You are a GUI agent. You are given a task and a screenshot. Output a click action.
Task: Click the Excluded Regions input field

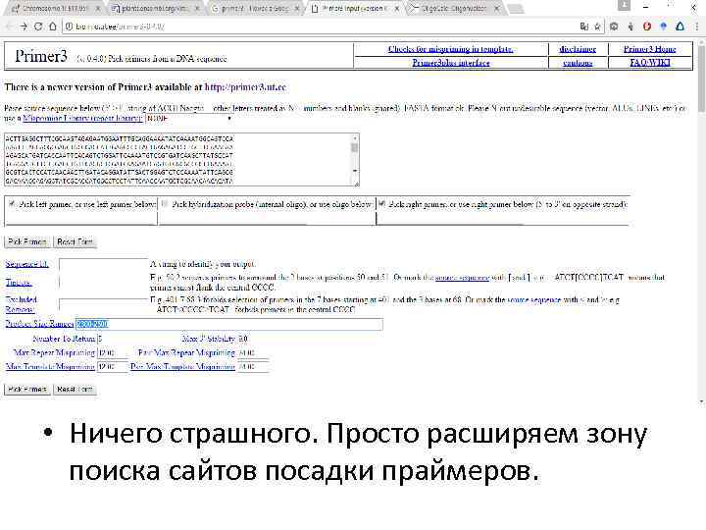[104, 304]
